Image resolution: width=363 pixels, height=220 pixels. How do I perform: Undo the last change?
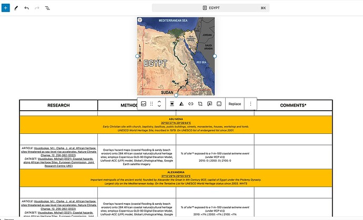pos(27,8)
